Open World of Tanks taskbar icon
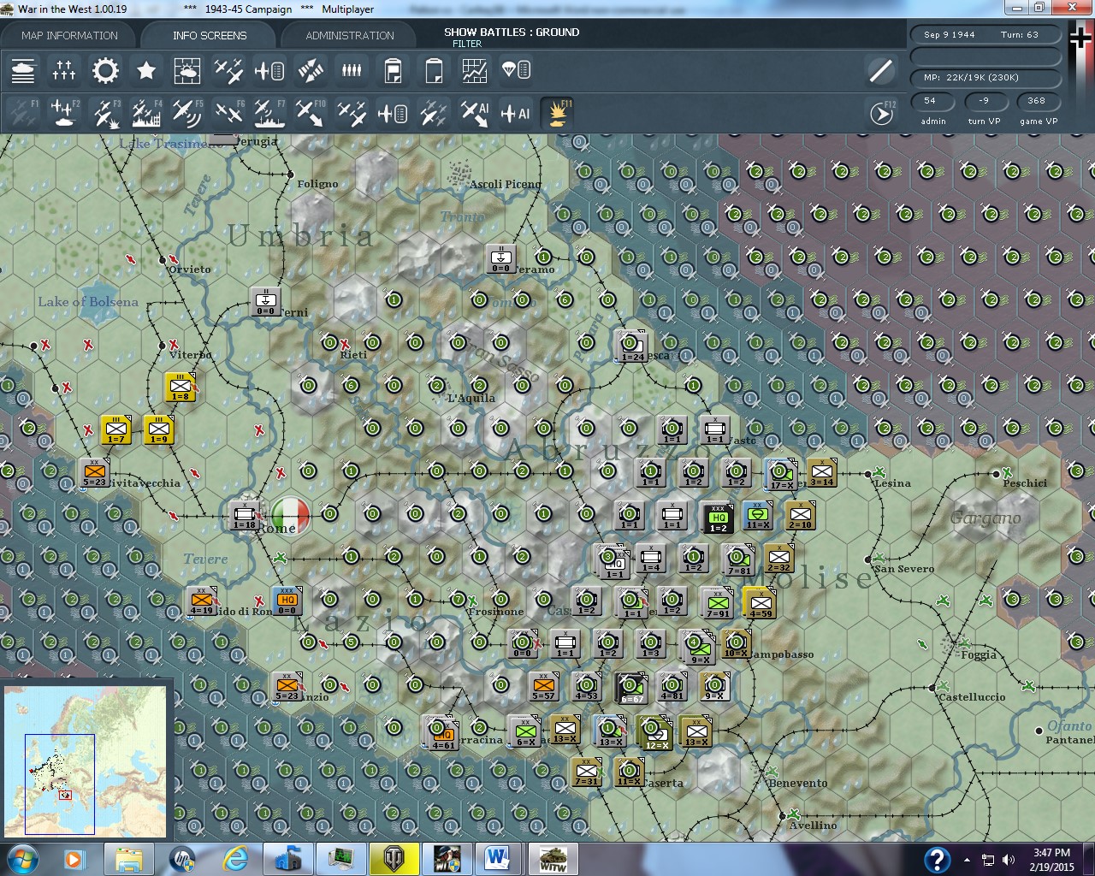The height and width of the screenshot is (876, 1095). pyautogui.click(x=394, y=859)
